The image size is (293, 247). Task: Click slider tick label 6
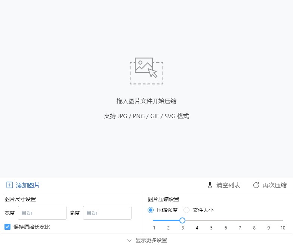click(x=226, y=228)
